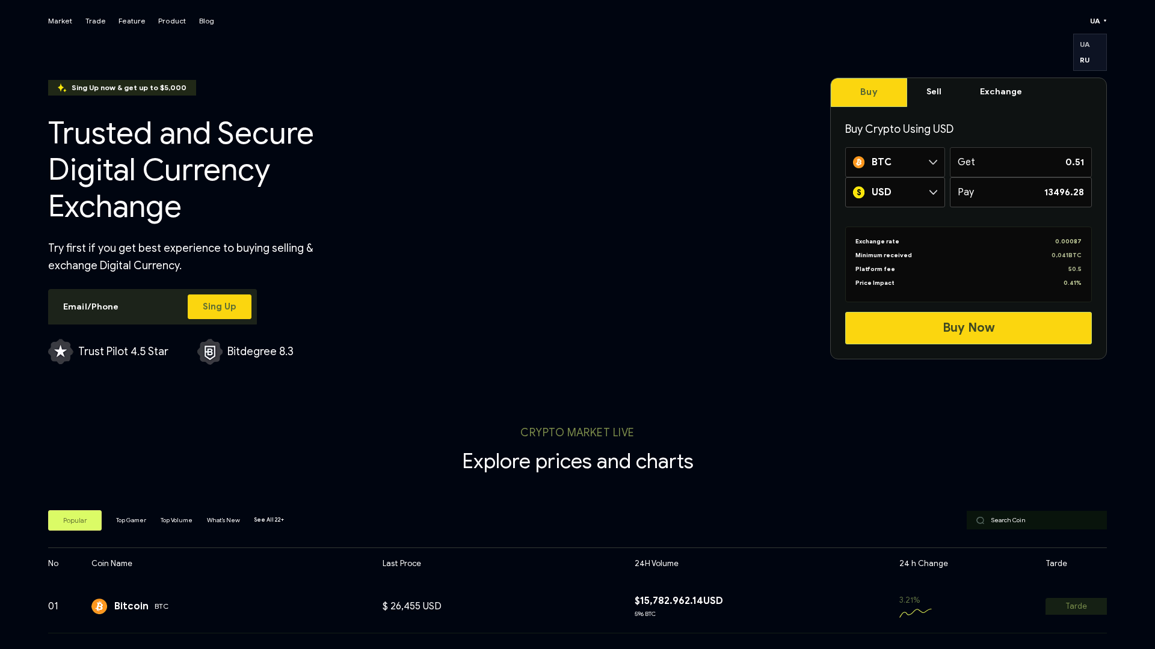This screenshot has height=649, width=1155.
Task: Focus the Search Coin input field
Action: point(1036,520)
